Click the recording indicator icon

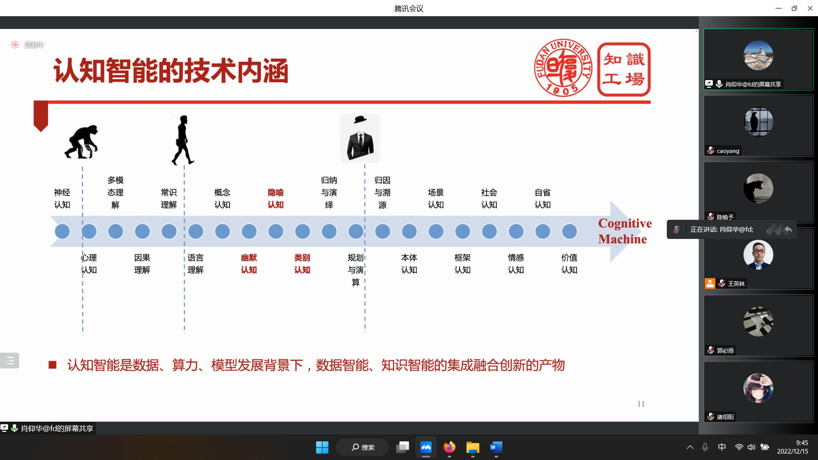15,45
